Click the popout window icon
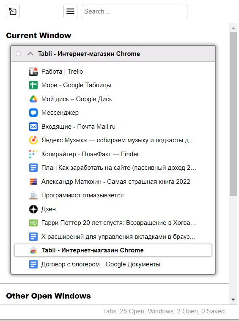 [13, 11]
